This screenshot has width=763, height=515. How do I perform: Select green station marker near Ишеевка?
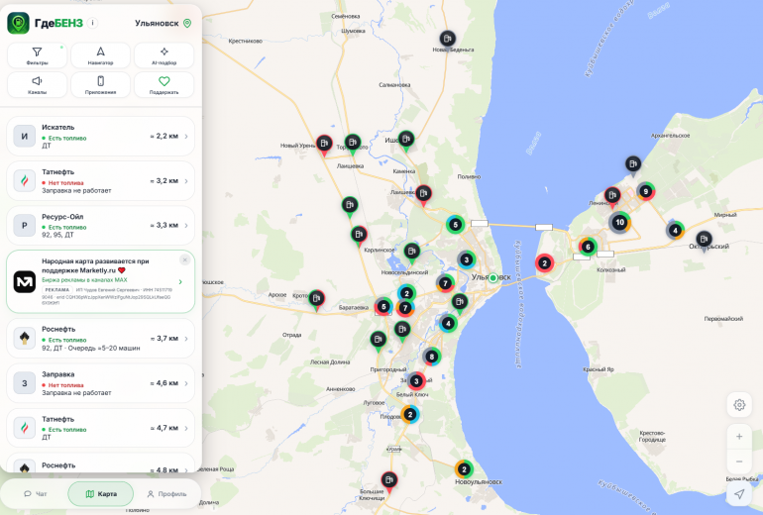tap(406, 141)
